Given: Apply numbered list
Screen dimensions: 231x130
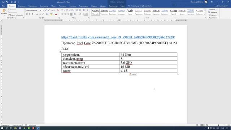Looking at the screenshot, I should pos(67,10).
